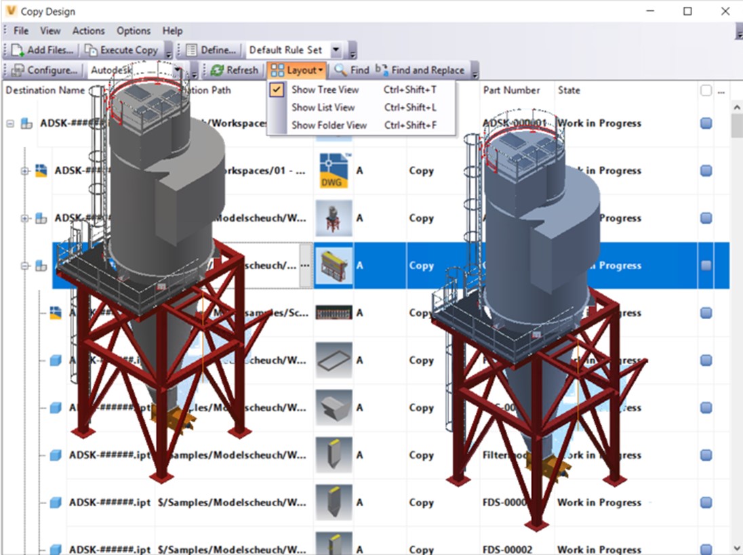This screenshot has height=555, width=743.
Task: Click the Add Files toolbar button
Action: [42, 49]
